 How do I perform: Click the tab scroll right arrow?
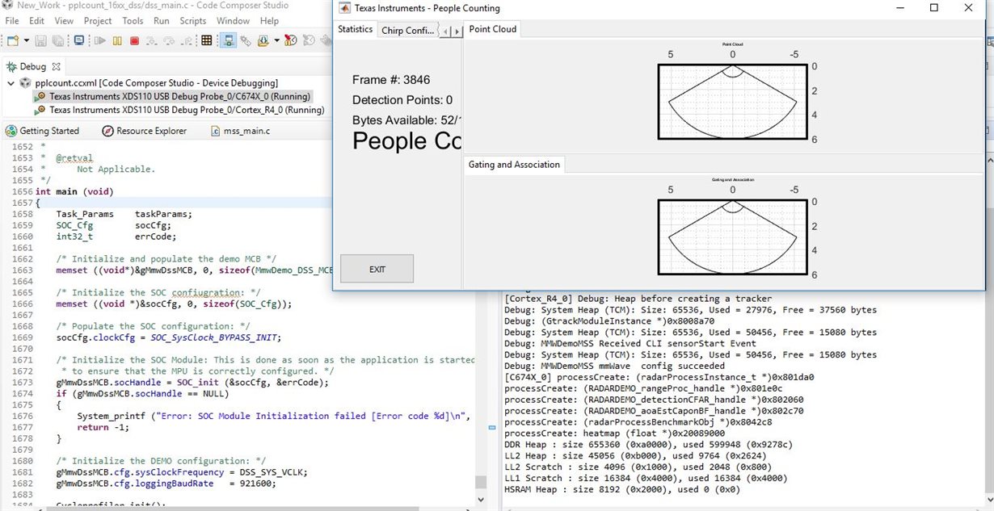(x=457, y=31)
